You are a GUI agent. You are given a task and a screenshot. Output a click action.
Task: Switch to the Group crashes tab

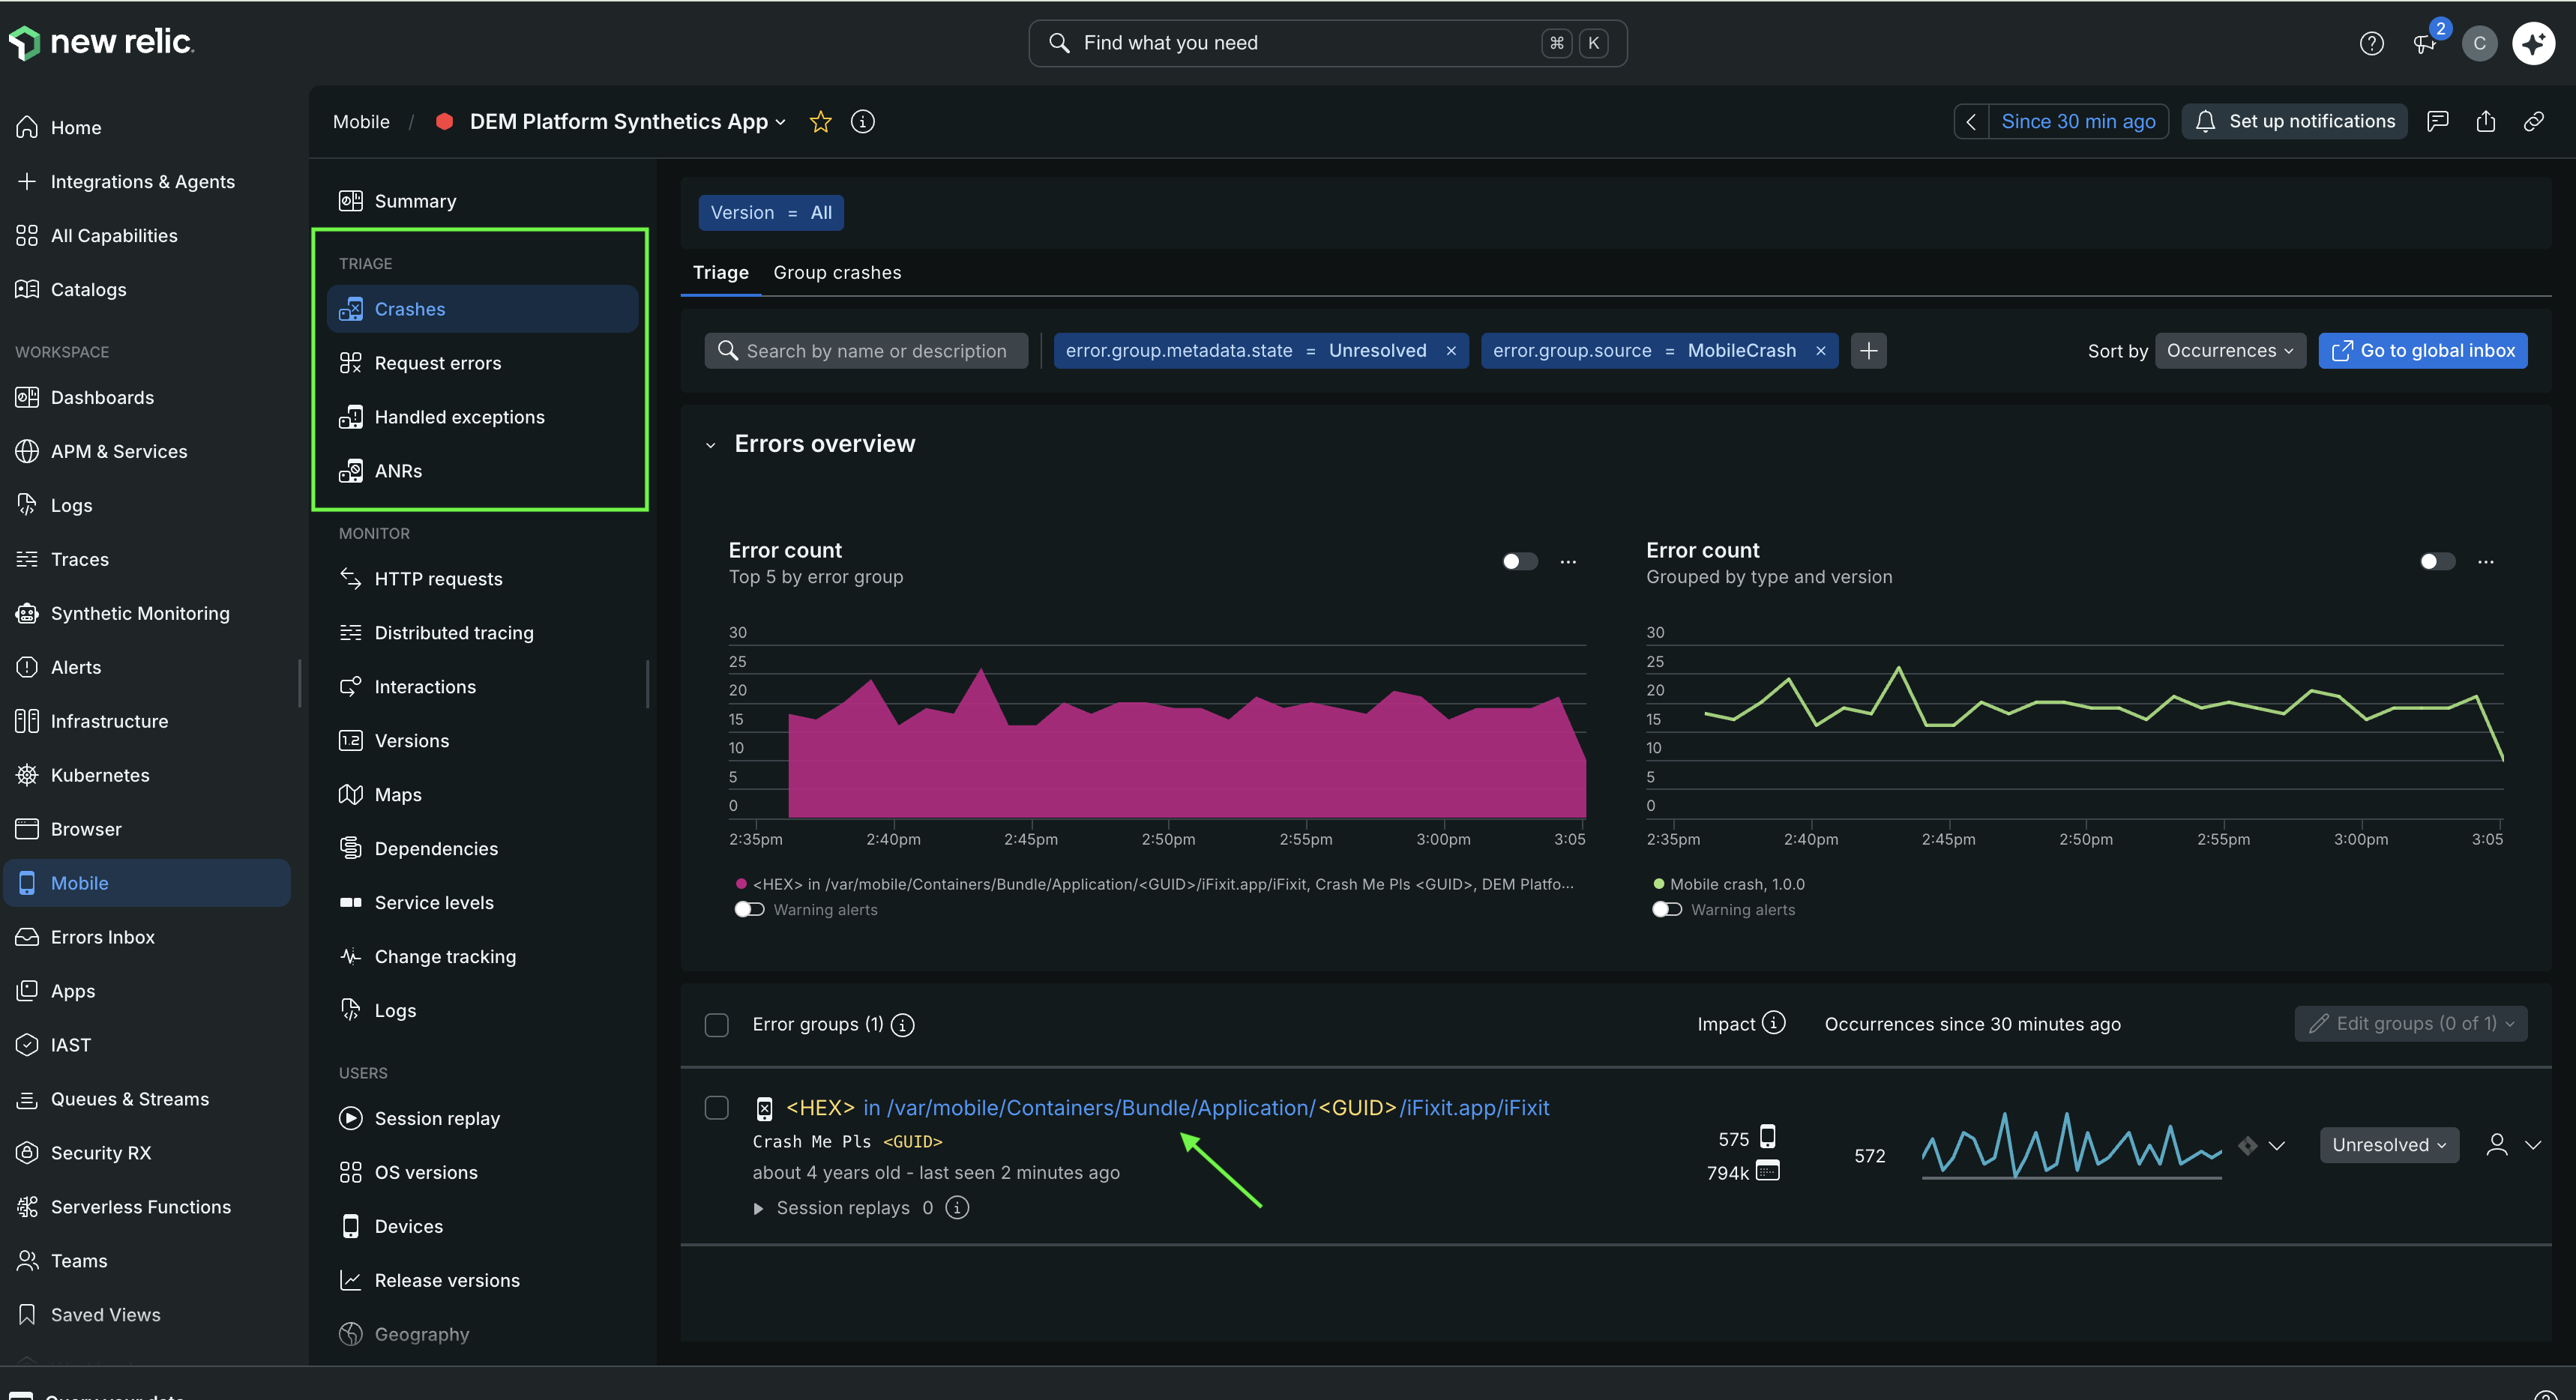(x=837, y=273)
